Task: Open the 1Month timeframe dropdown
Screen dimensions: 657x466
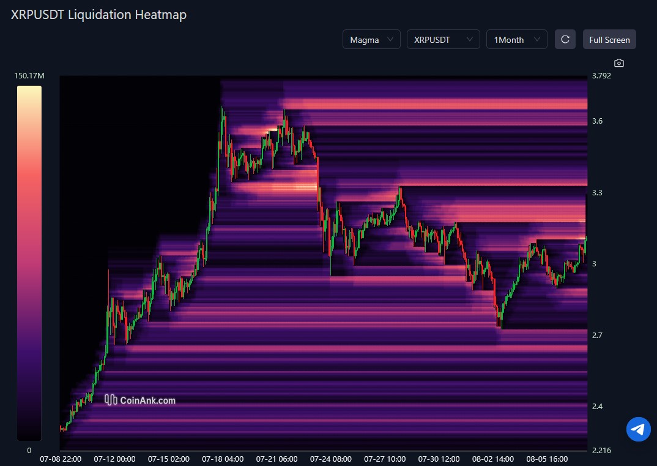Action: point(517,39)
